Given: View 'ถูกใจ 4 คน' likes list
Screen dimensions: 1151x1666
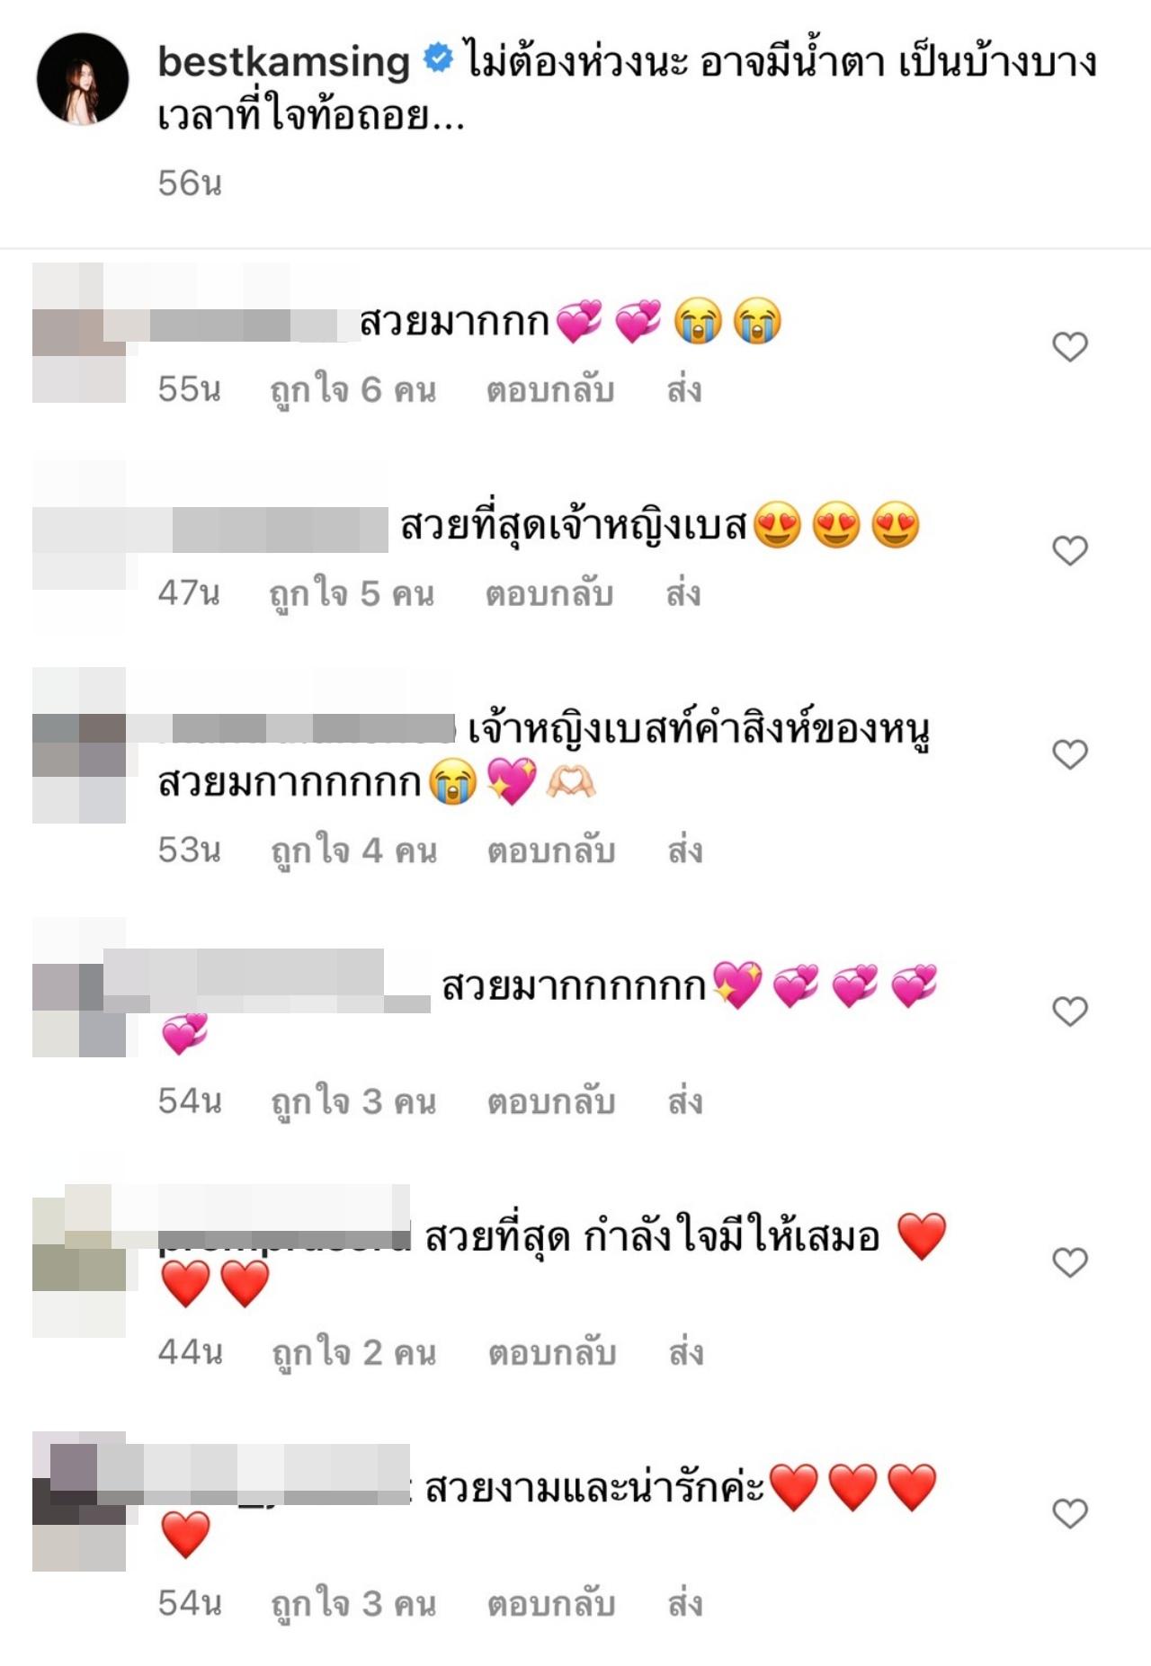Looking at the screenshot, I should pyautogui.click(x=354, y=851).
